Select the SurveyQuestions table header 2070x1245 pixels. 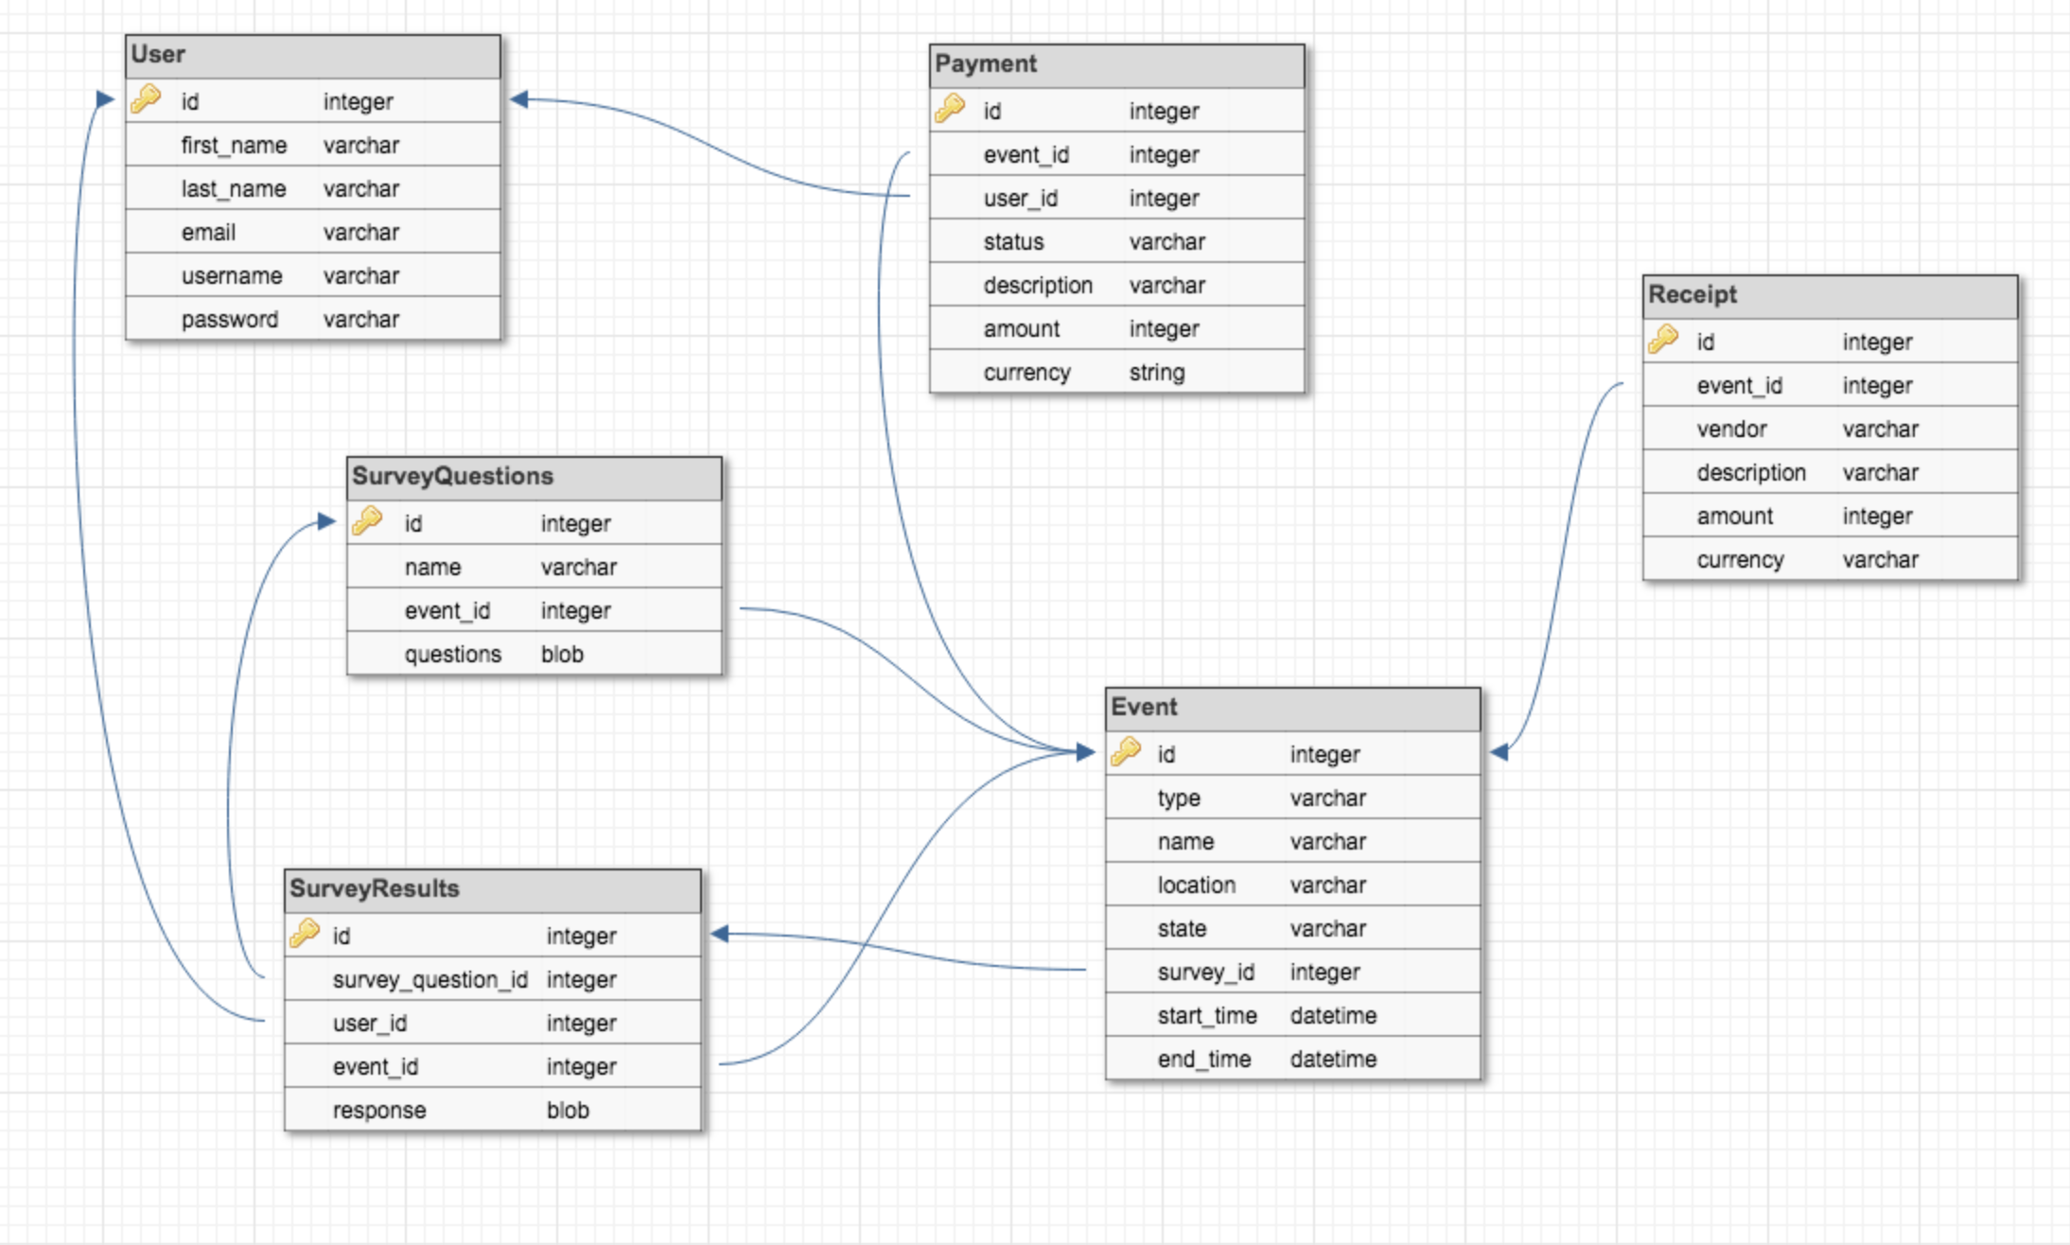tap(534, 477)
